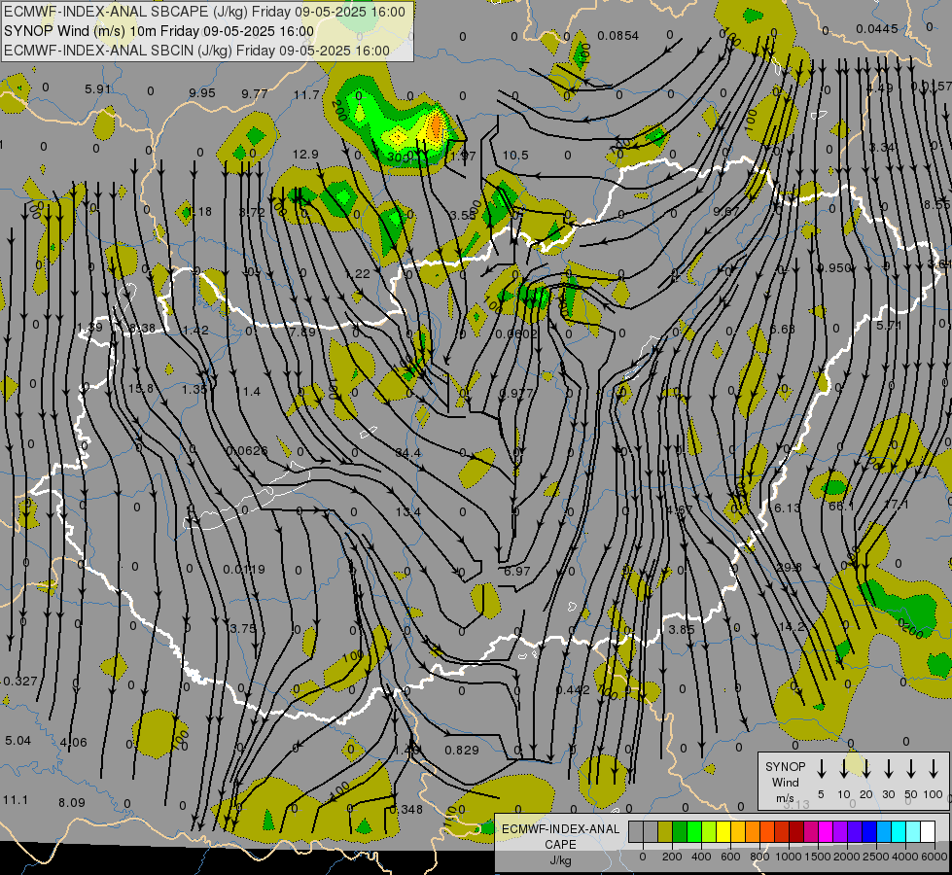
Task: Pick the olive swatch in CAPE legend
Action: [665, 831]
